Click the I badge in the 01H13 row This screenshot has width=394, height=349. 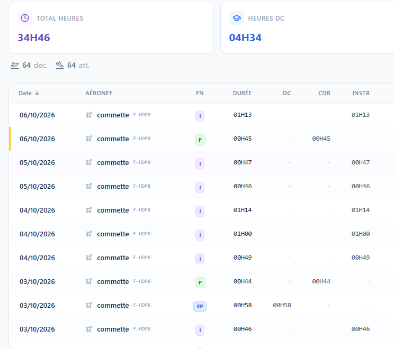click(200, 116)
